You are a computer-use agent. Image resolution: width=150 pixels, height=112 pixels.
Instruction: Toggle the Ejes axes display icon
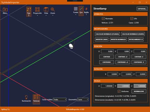[81, 9]
